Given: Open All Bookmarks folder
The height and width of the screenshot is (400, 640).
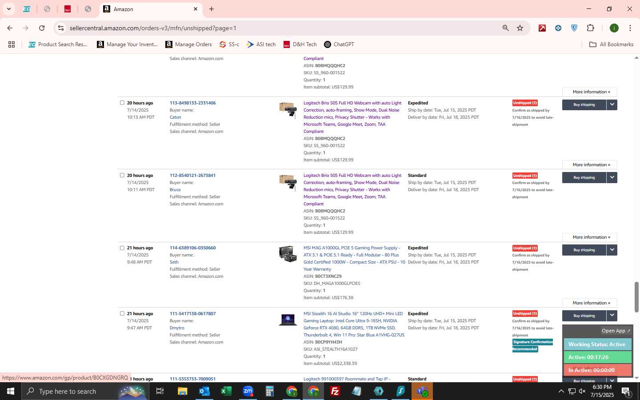Looking at the screenshot, I should [611, 44].
